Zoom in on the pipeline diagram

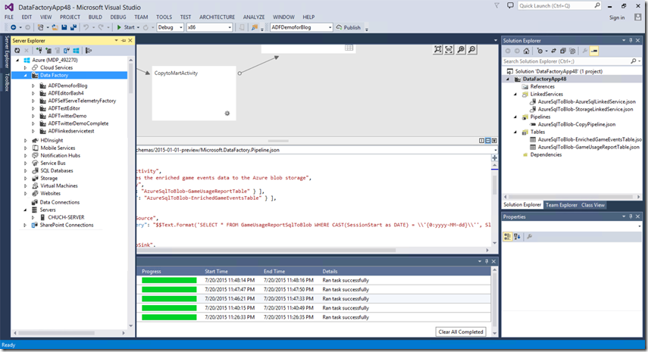pos(460,49)
